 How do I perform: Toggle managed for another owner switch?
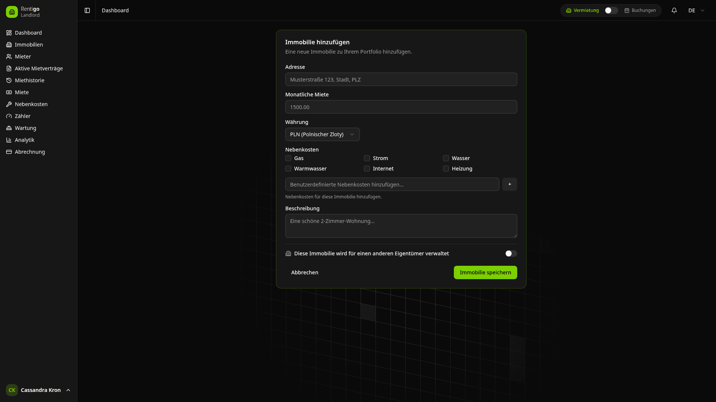pos(511,253)
